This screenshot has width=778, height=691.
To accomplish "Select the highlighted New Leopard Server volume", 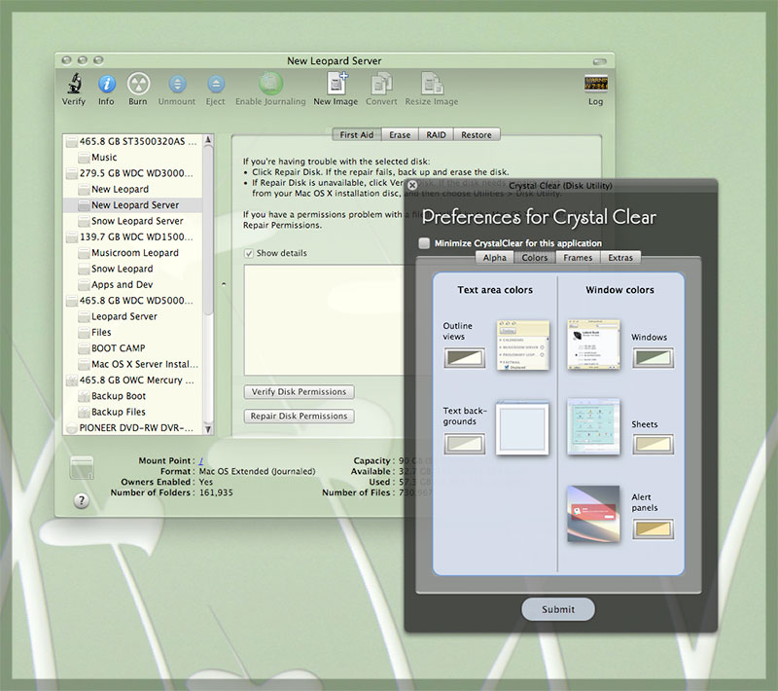I will tap(133, 205).
